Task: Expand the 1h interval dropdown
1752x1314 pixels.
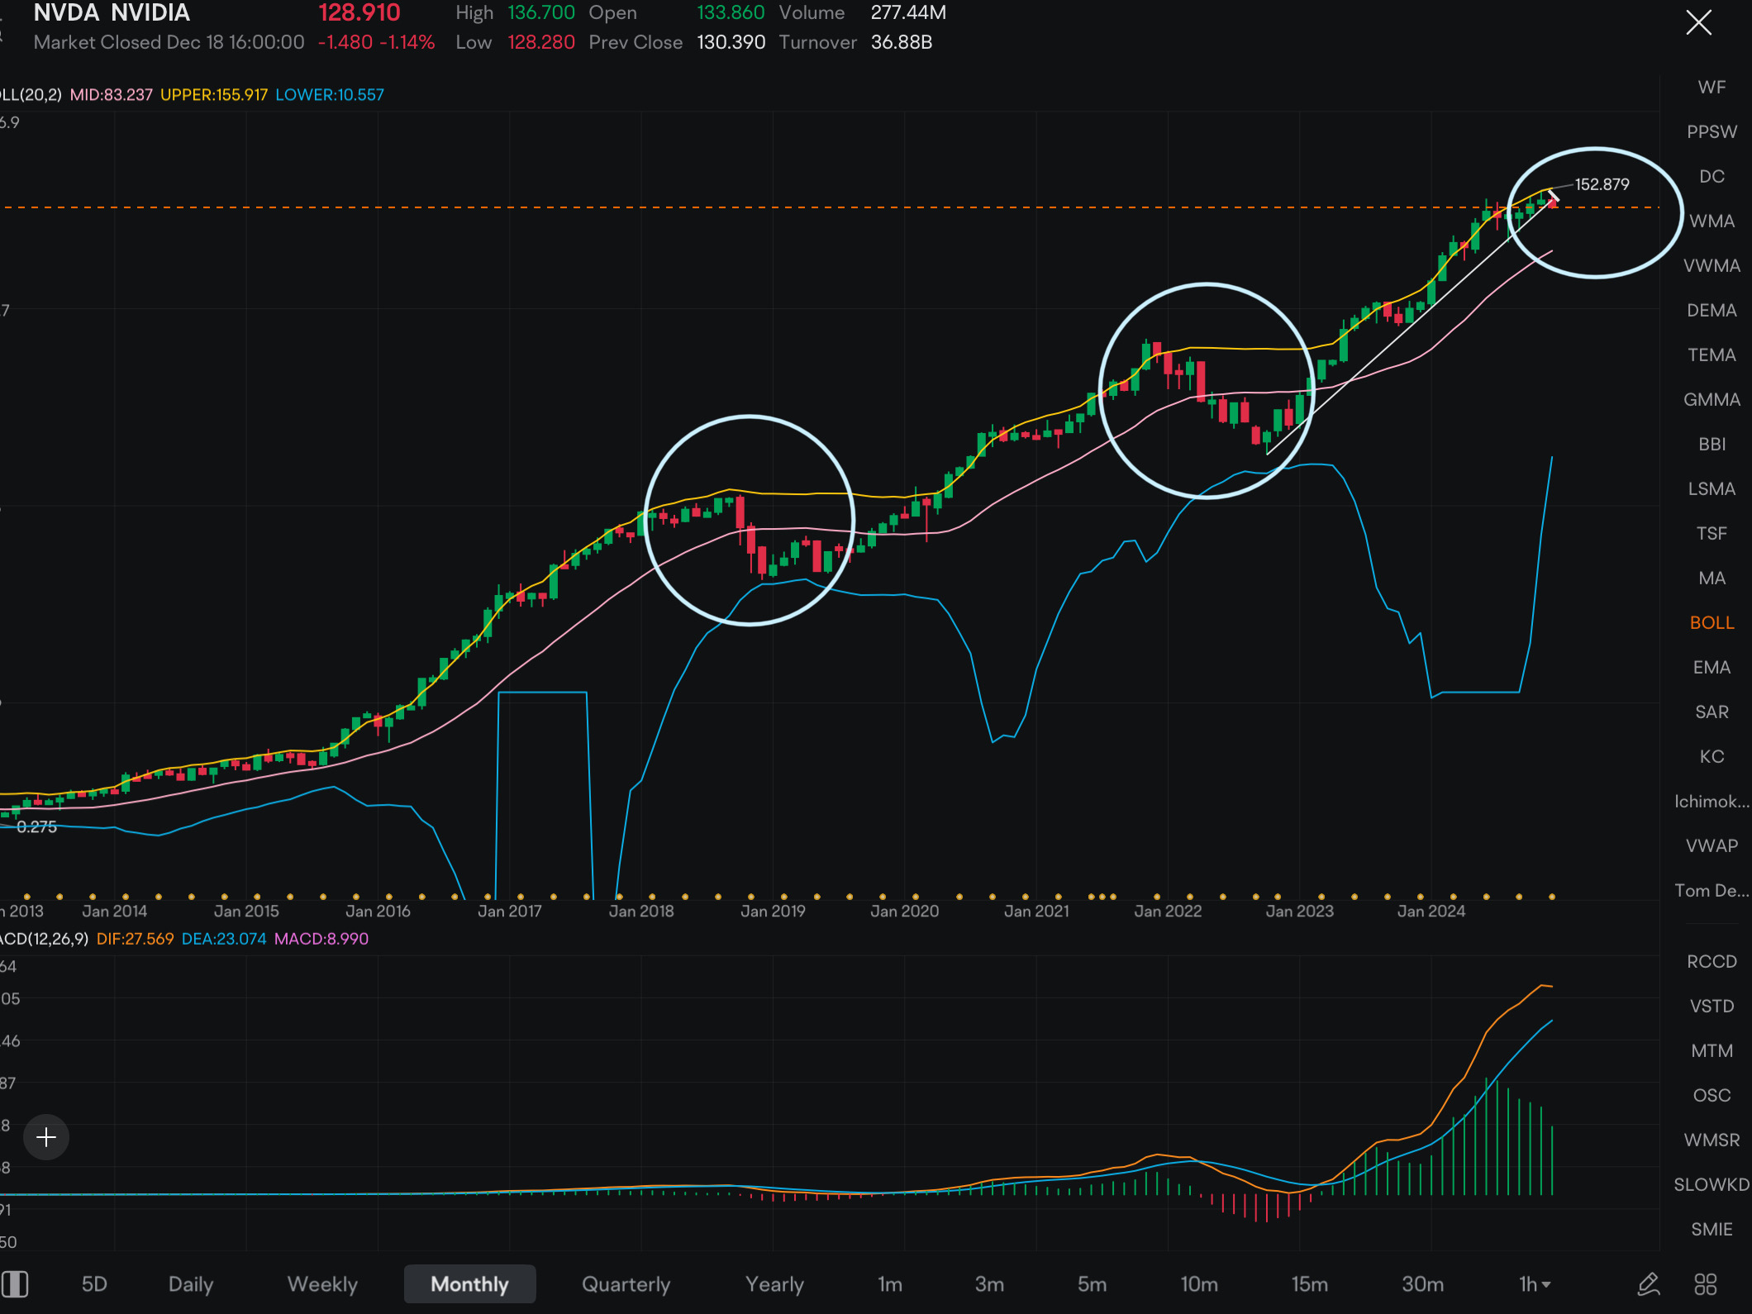Action: [x=1535, y=1283]
